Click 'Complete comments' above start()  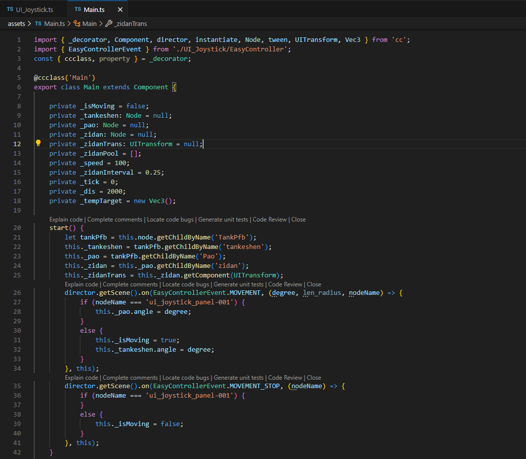click(x=115, y=220)
